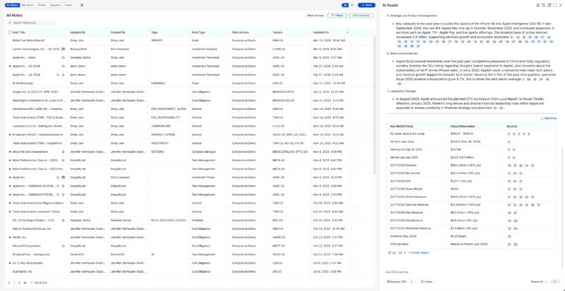Image resolution: width=565 pixels, height=291 pixels.
Task: Click the OneNote note type cell
Action: click(197, 220)
